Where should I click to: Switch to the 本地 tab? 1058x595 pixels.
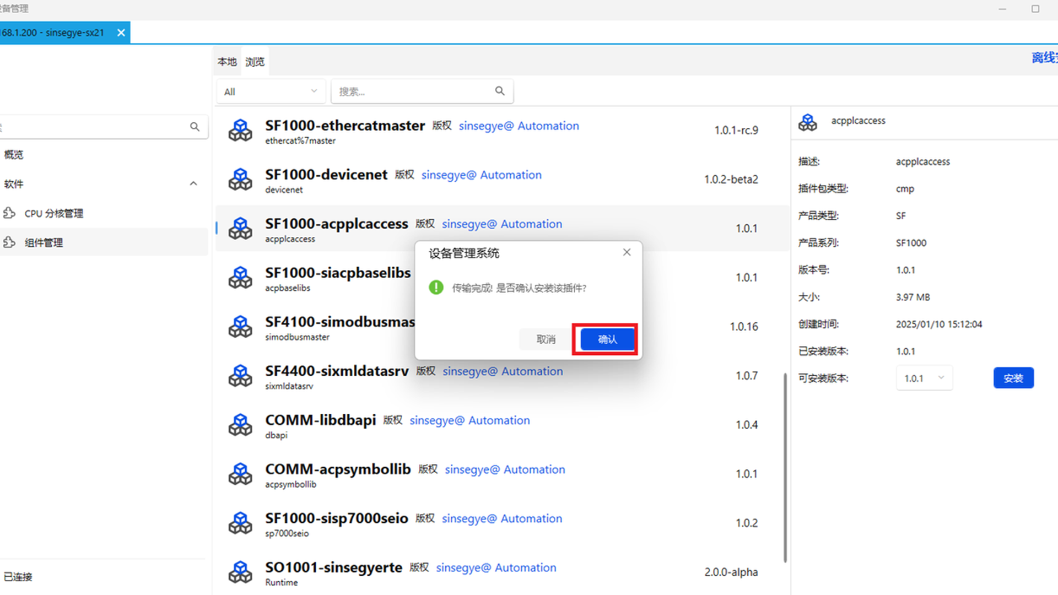(x=226, y=62)
